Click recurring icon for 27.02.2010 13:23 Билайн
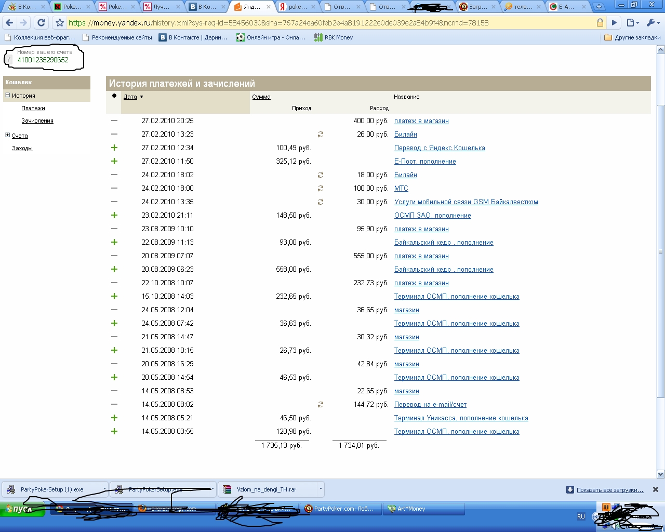This screenshot has width=665, height=532. pos(321,134)
